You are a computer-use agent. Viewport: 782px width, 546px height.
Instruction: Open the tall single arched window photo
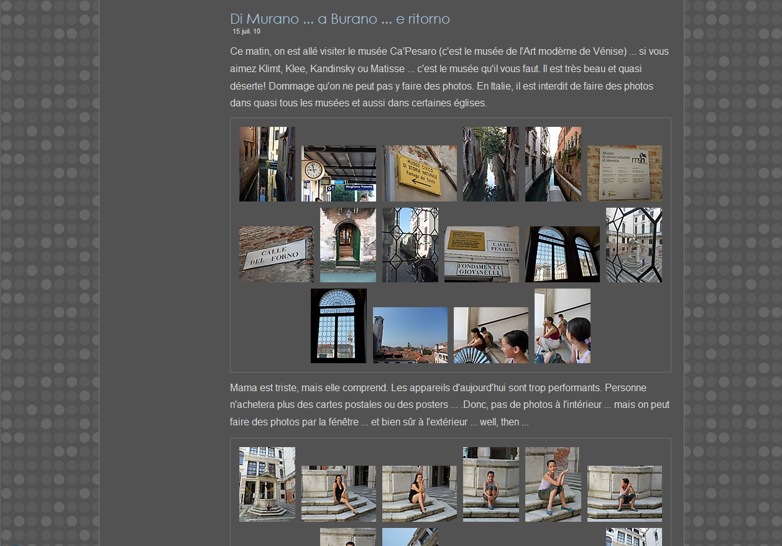click(339, 326)
